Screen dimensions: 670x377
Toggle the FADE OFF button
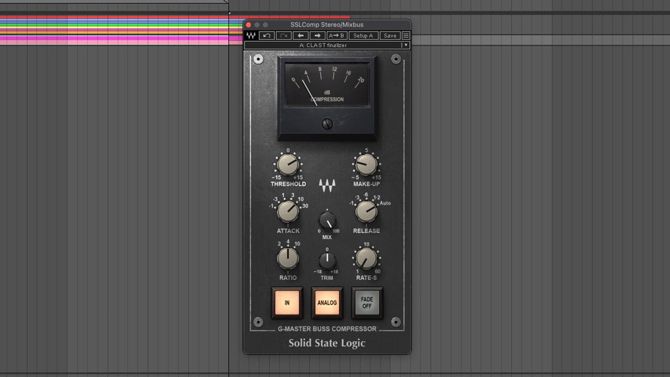click(x=367, y=303)
